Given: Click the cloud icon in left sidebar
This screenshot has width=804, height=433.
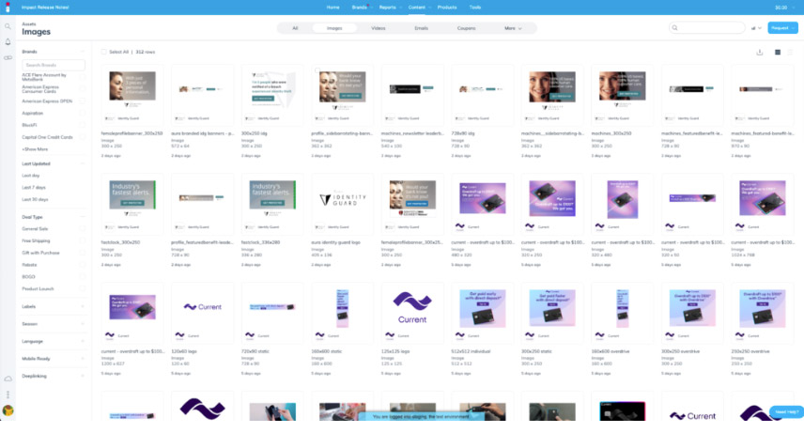Looking at the screenshot, I should pos(8,378).
